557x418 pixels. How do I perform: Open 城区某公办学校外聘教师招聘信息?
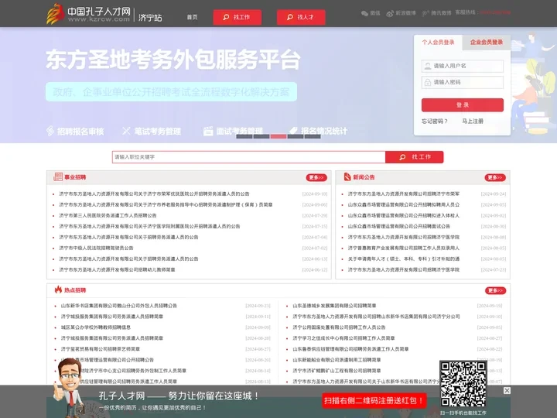(x=96, y=327)
